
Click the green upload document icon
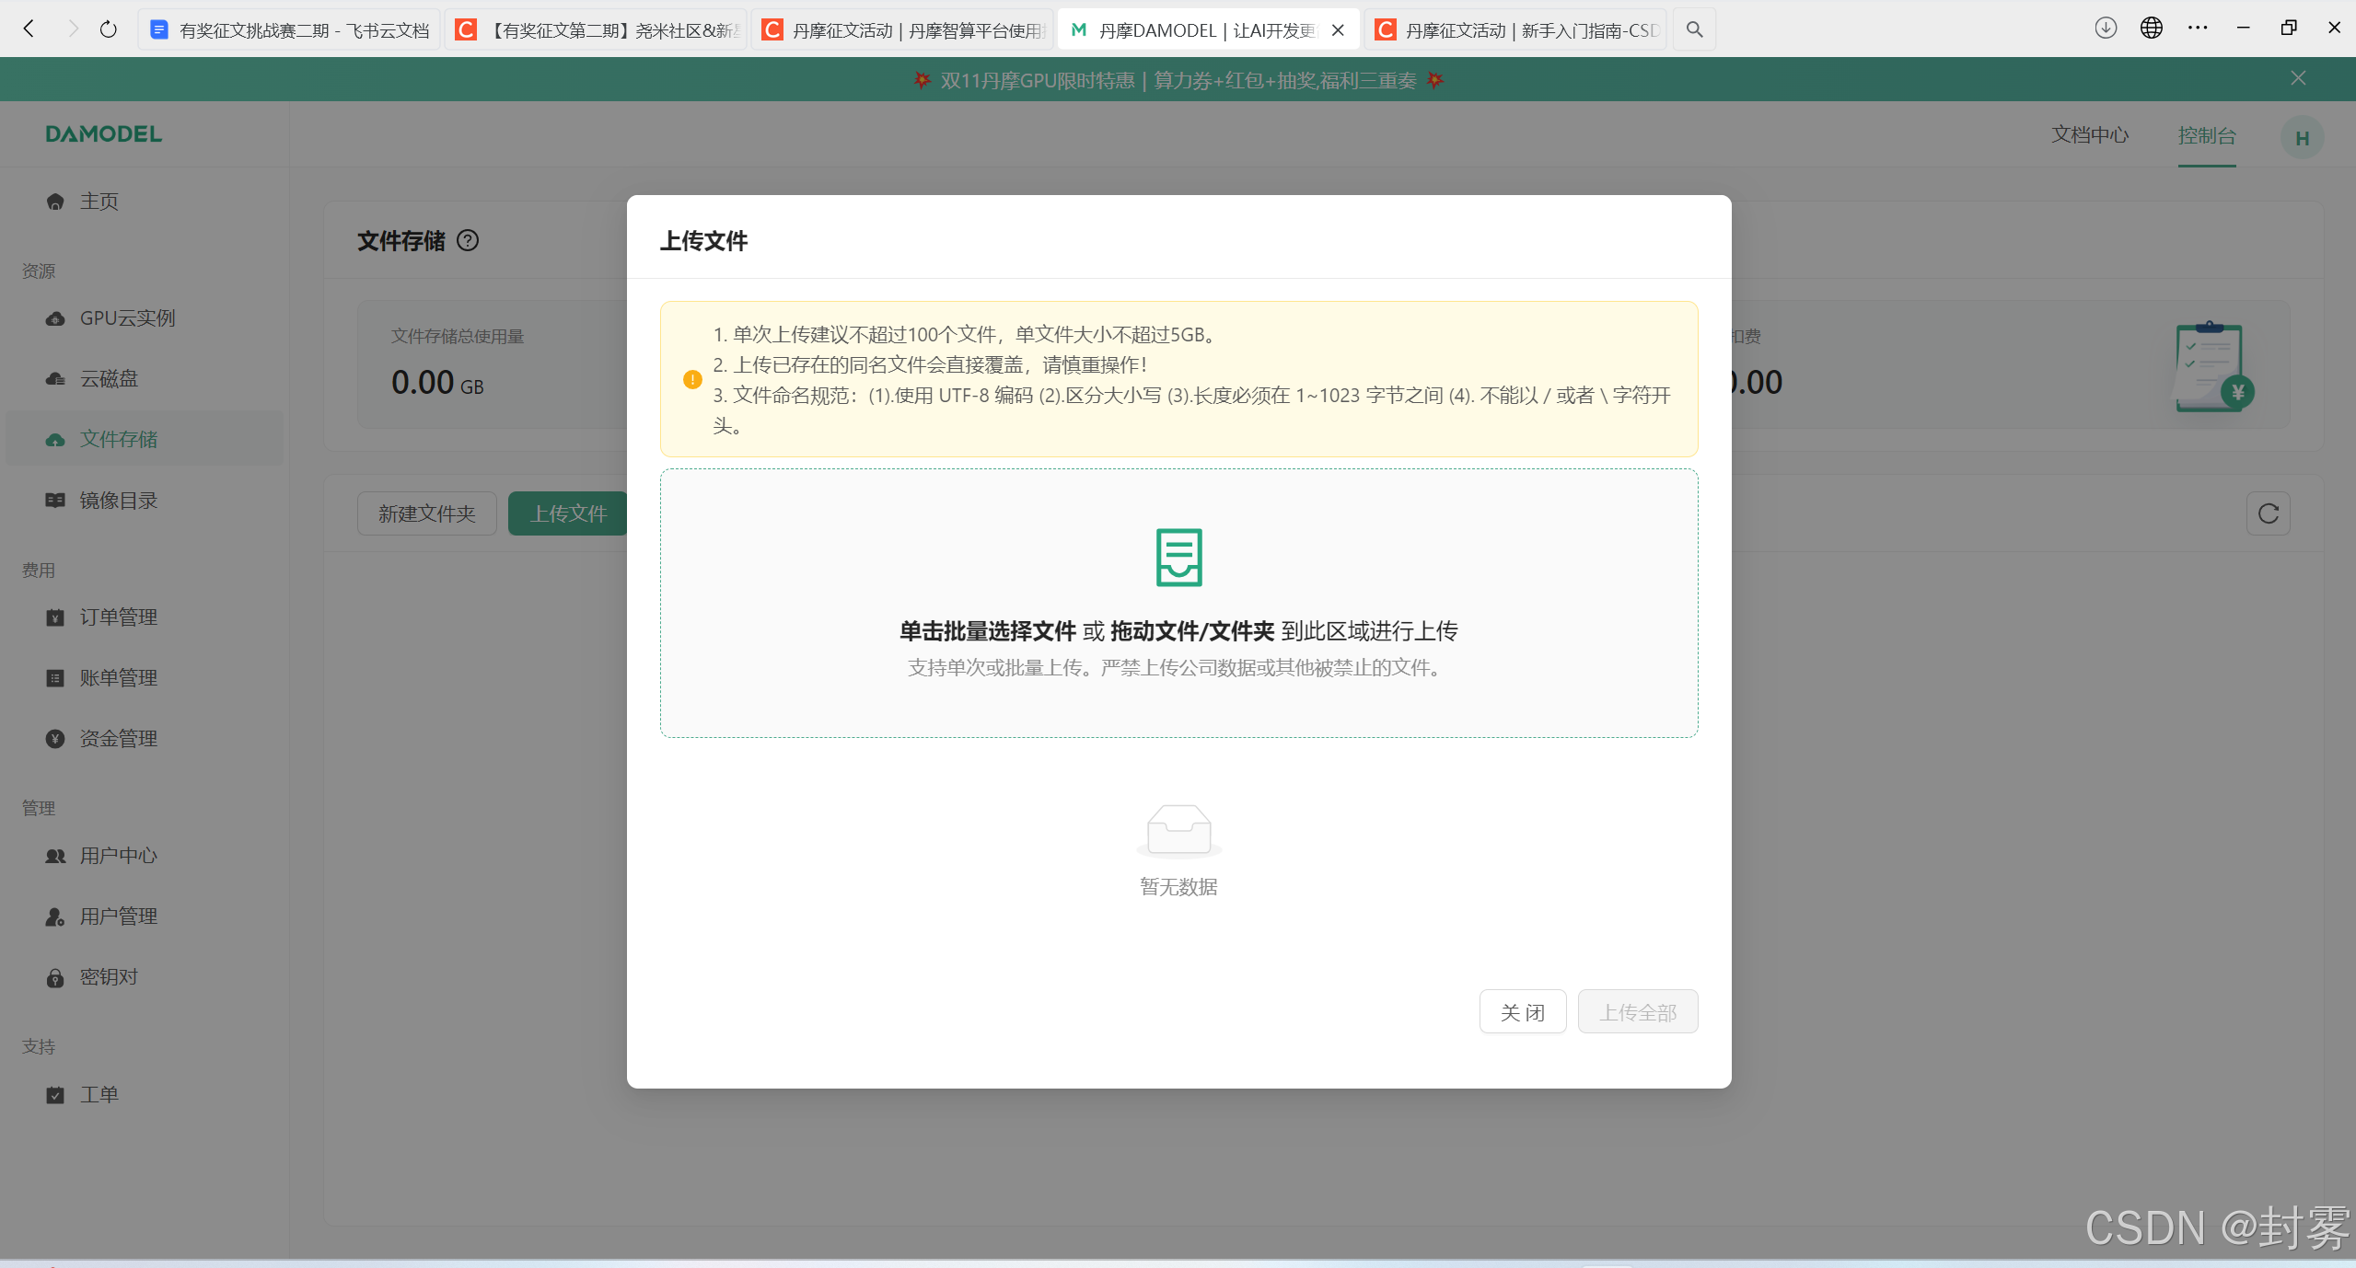(1178, 557)
